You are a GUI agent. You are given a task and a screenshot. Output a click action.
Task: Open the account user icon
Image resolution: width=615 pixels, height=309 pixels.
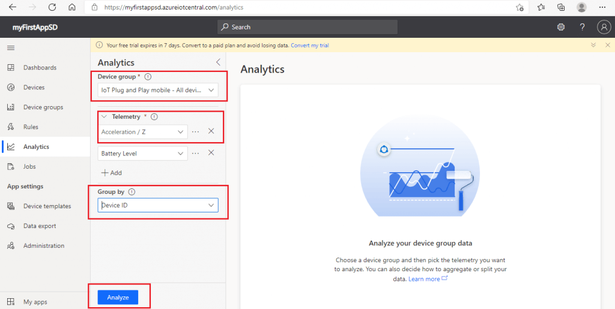click(603, 27)
